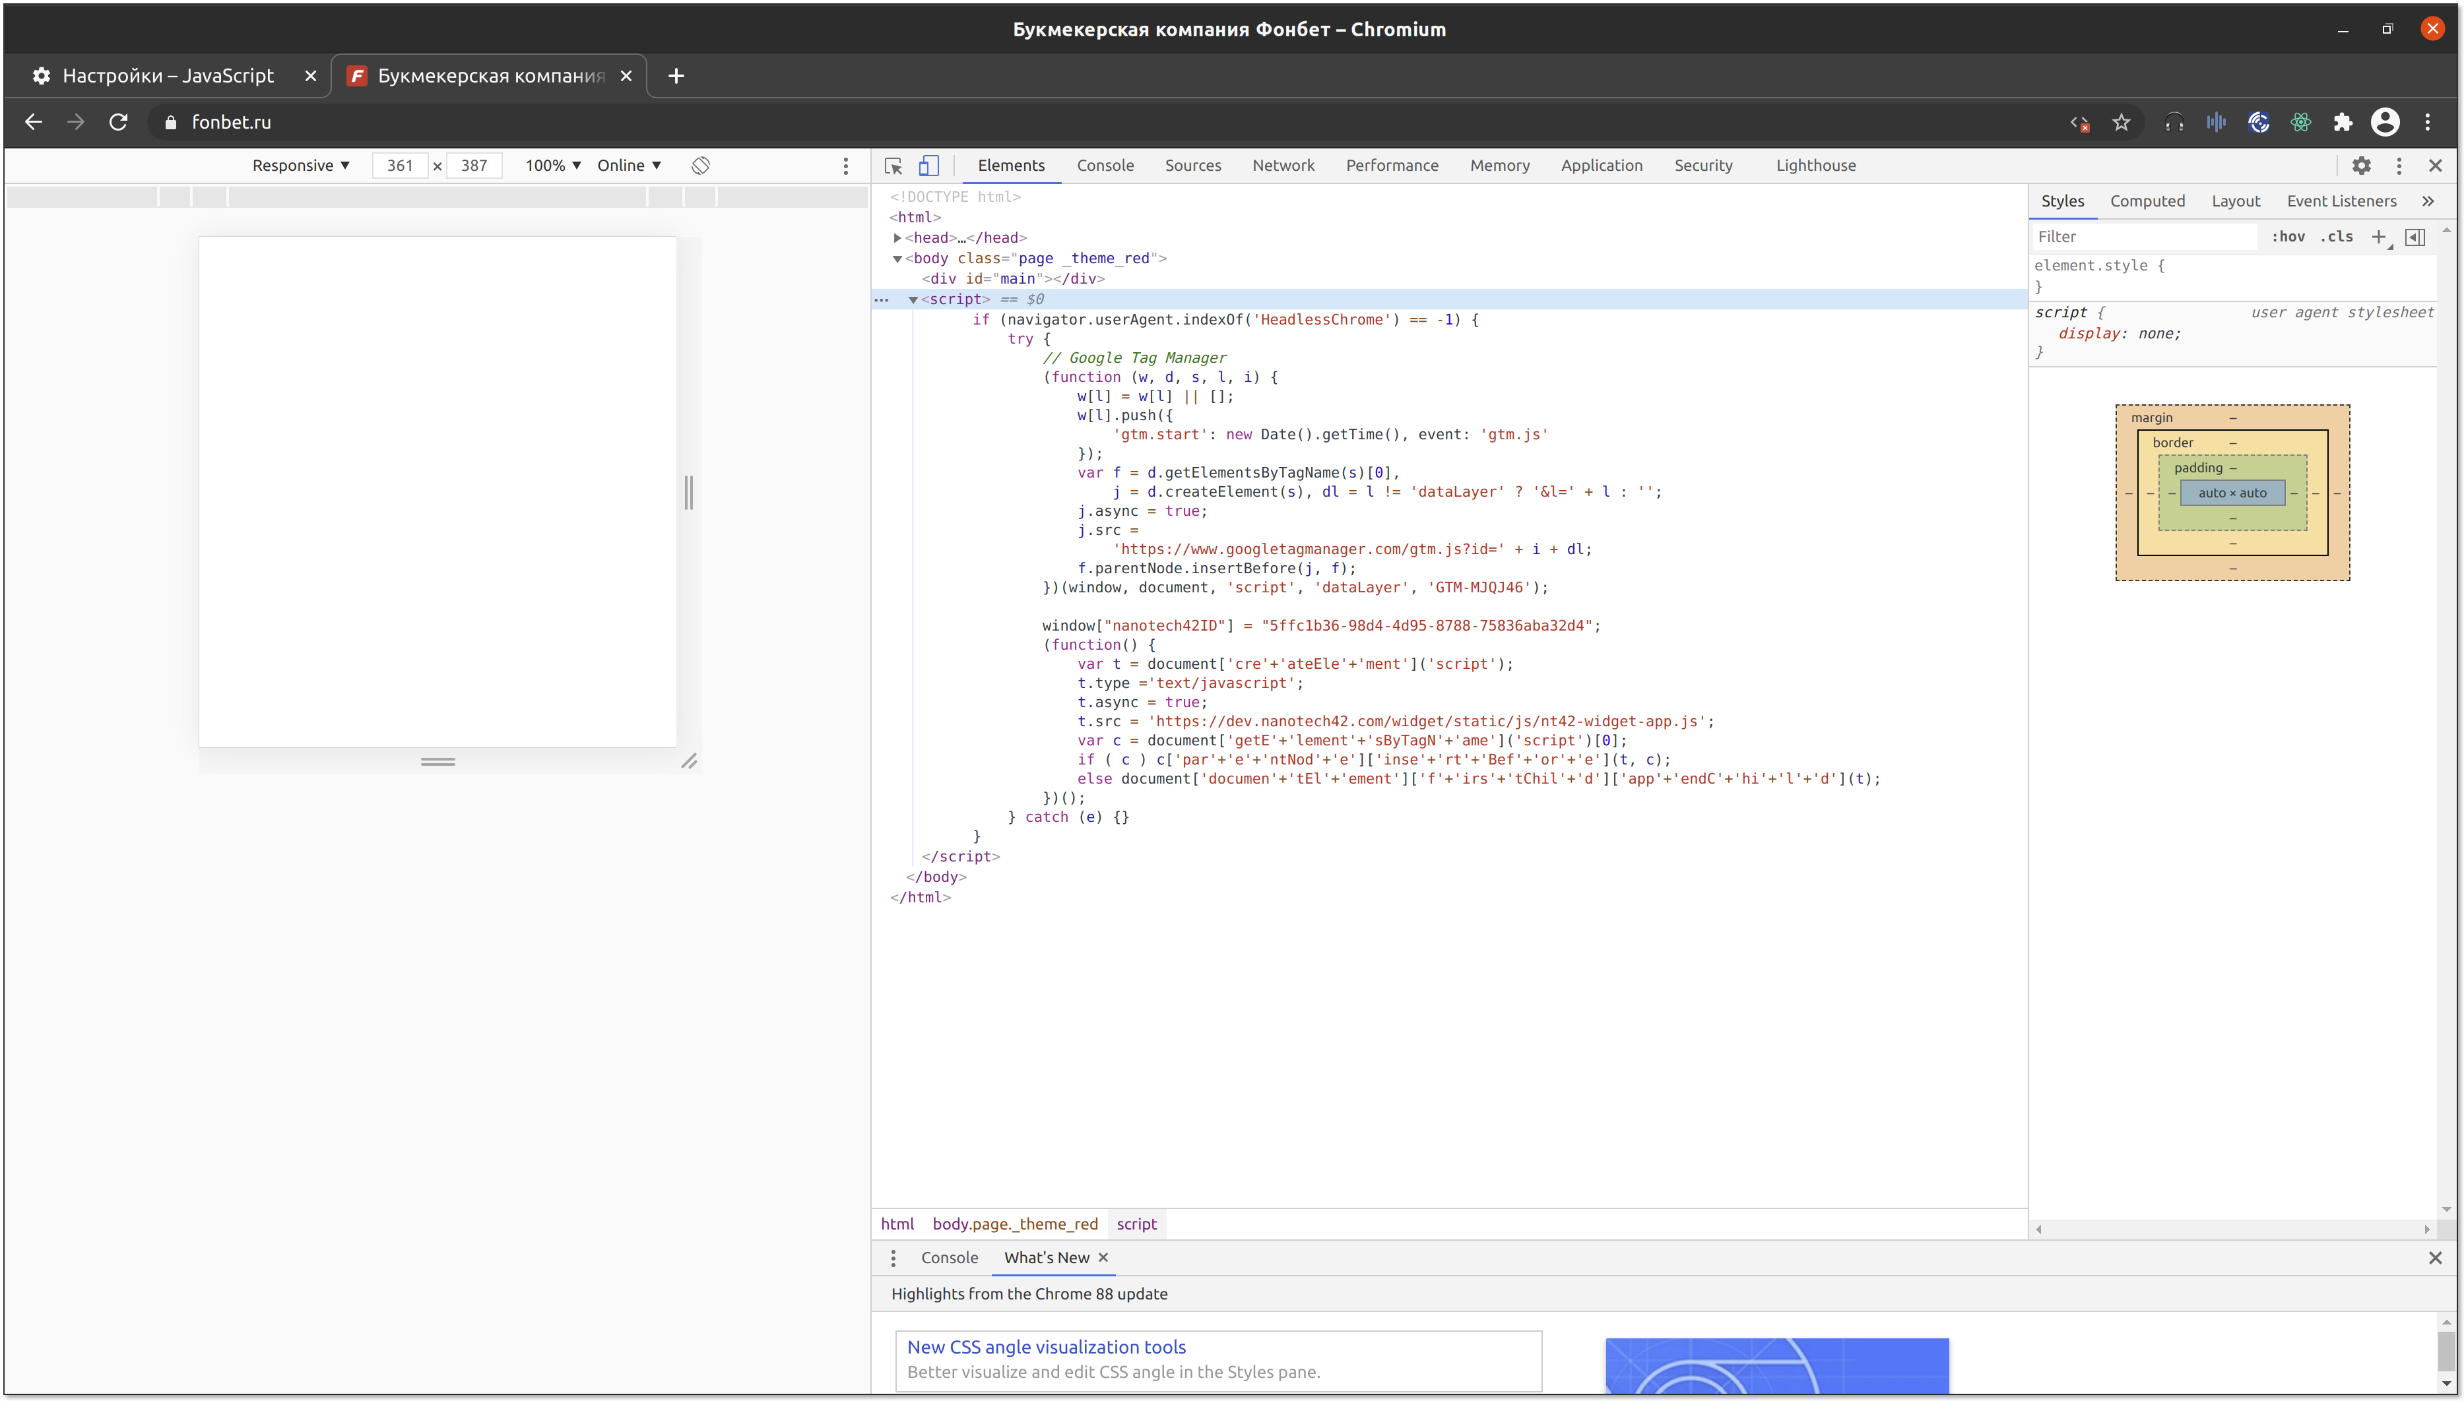Close the bottom drawer panel
2464x1401 pixels.
[2435, 1258]
